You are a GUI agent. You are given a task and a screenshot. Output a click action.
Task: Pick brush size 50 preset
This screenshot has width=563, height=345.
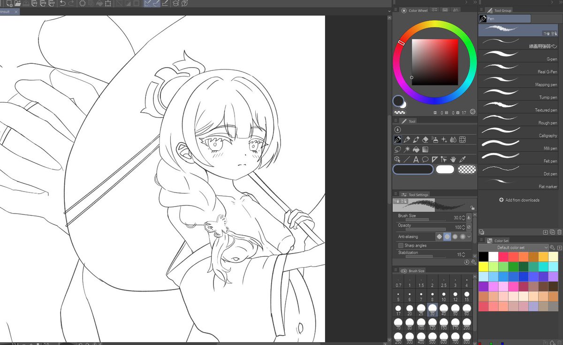pos(455,309)
